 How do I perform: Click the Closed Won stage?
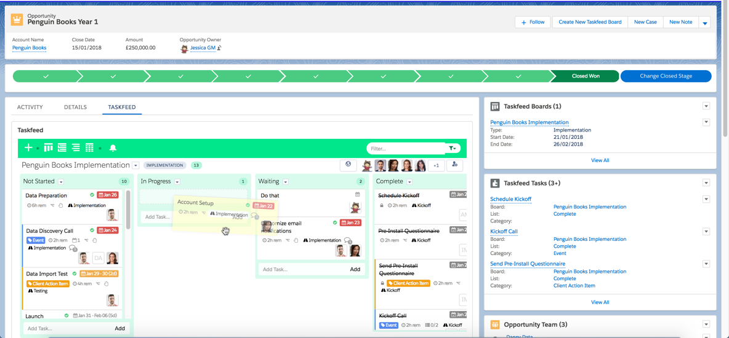click(x=584, y=76)
